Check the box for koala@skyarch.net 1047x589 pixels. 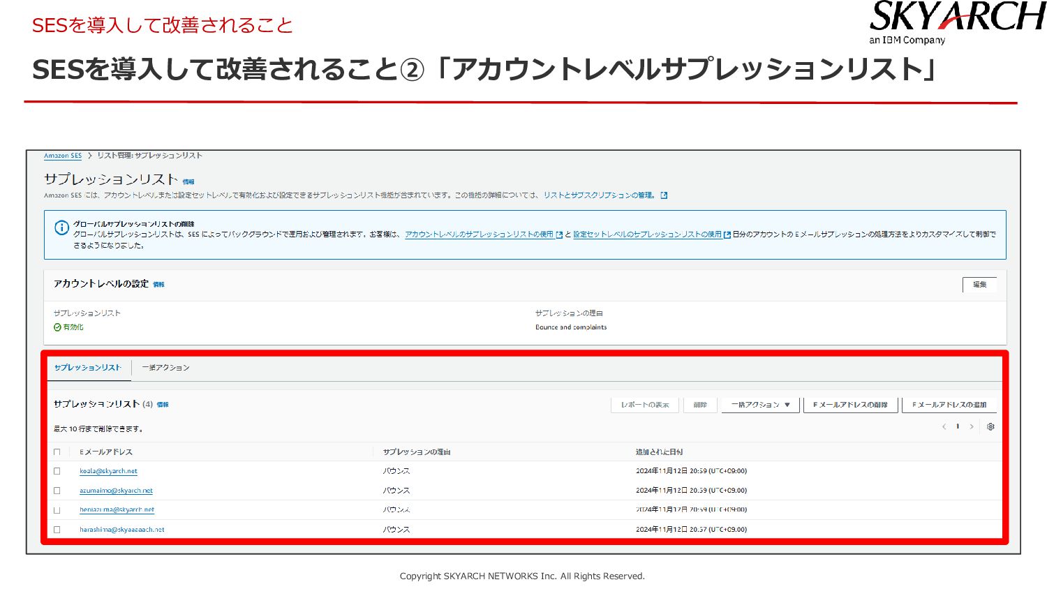click(57, 471)
